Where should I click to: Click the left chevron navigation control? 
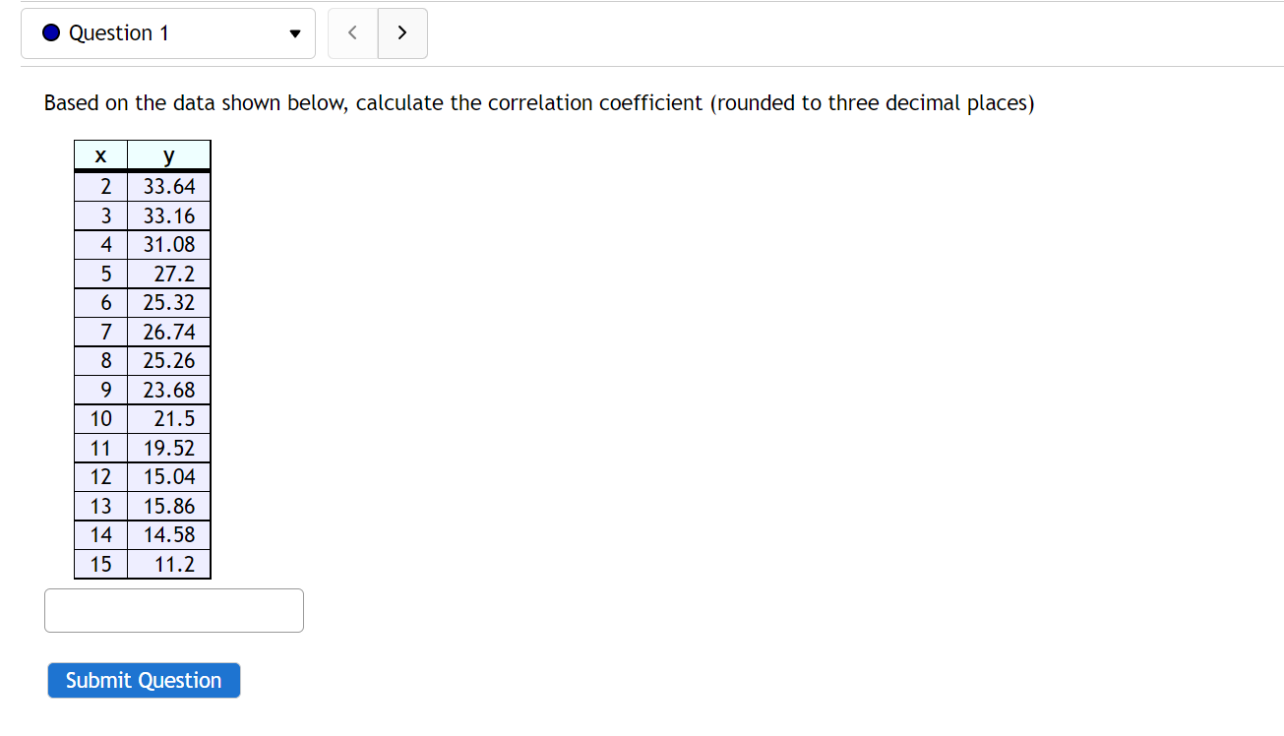coord(351,32)
